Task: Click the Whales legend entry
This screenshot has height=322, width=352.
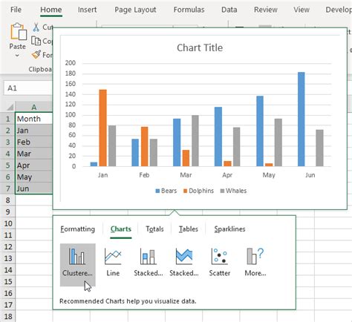Action: (x=233, y=191)
